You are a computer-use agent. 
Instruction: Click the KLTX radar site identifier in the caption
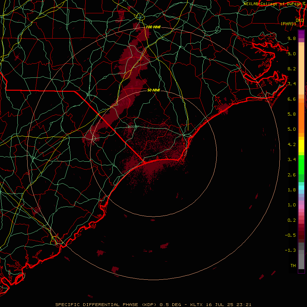[197, 305]
